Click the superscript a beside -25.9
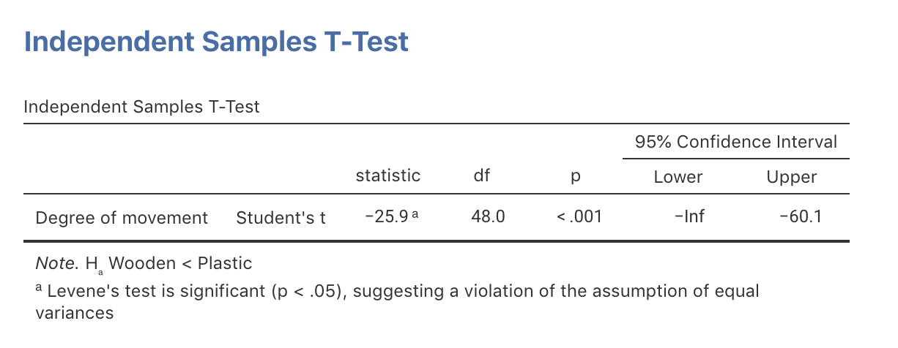 tap(415, 214)
